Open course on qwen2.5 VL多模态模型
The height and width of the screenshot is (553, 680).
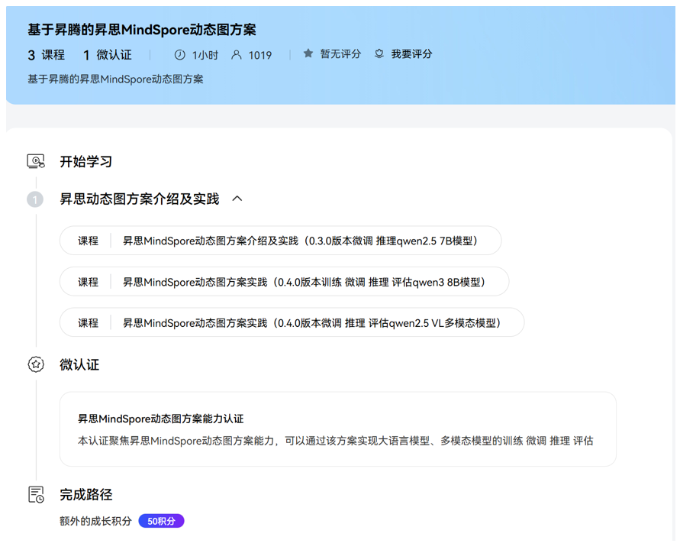coord(292,322)
